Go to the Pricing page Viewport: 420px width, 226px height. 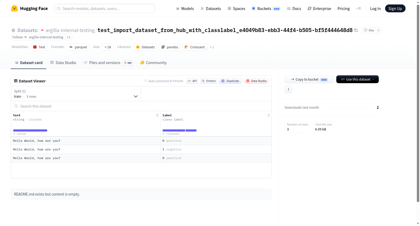(344, 8)
